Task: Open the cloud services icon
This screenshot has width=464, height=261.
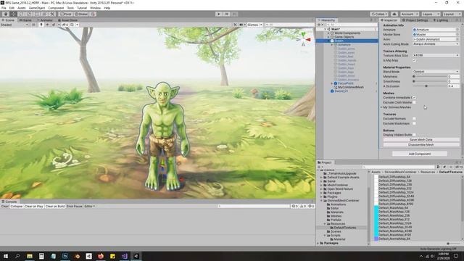Action: [x=394, y=14]
